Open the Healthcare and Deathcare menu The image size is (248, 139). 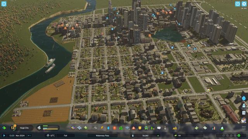(x=115, y=128)
